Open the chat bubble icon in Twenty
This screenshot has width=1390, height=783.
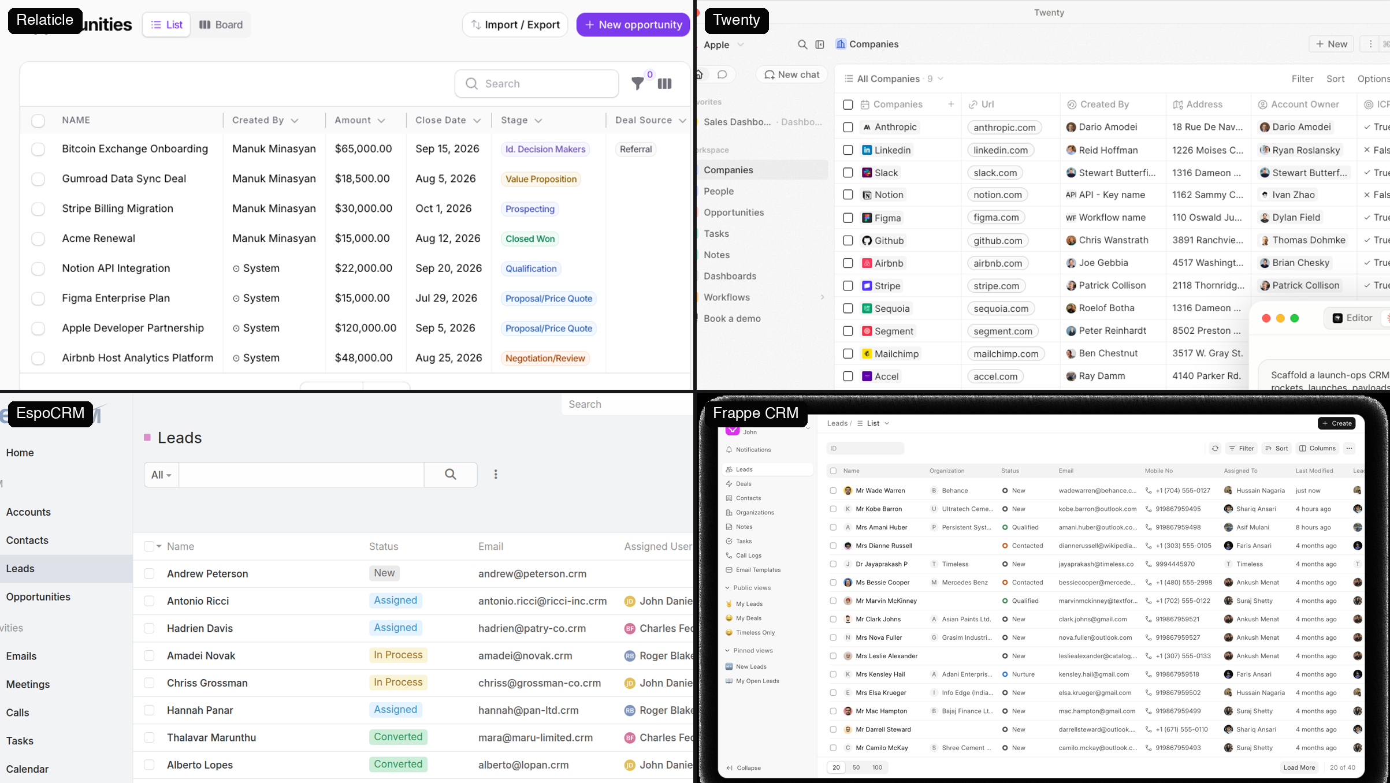click(722, 74)
